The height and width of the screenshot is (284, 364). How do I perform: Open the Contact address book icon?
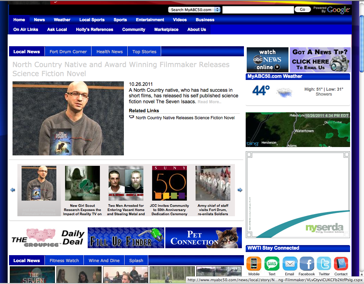point(341,264)
